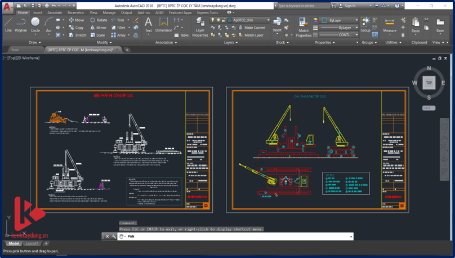Click Sign In in title bar
Image resolution: width=455 pixels, height=258 pixels.
(350, 6)
